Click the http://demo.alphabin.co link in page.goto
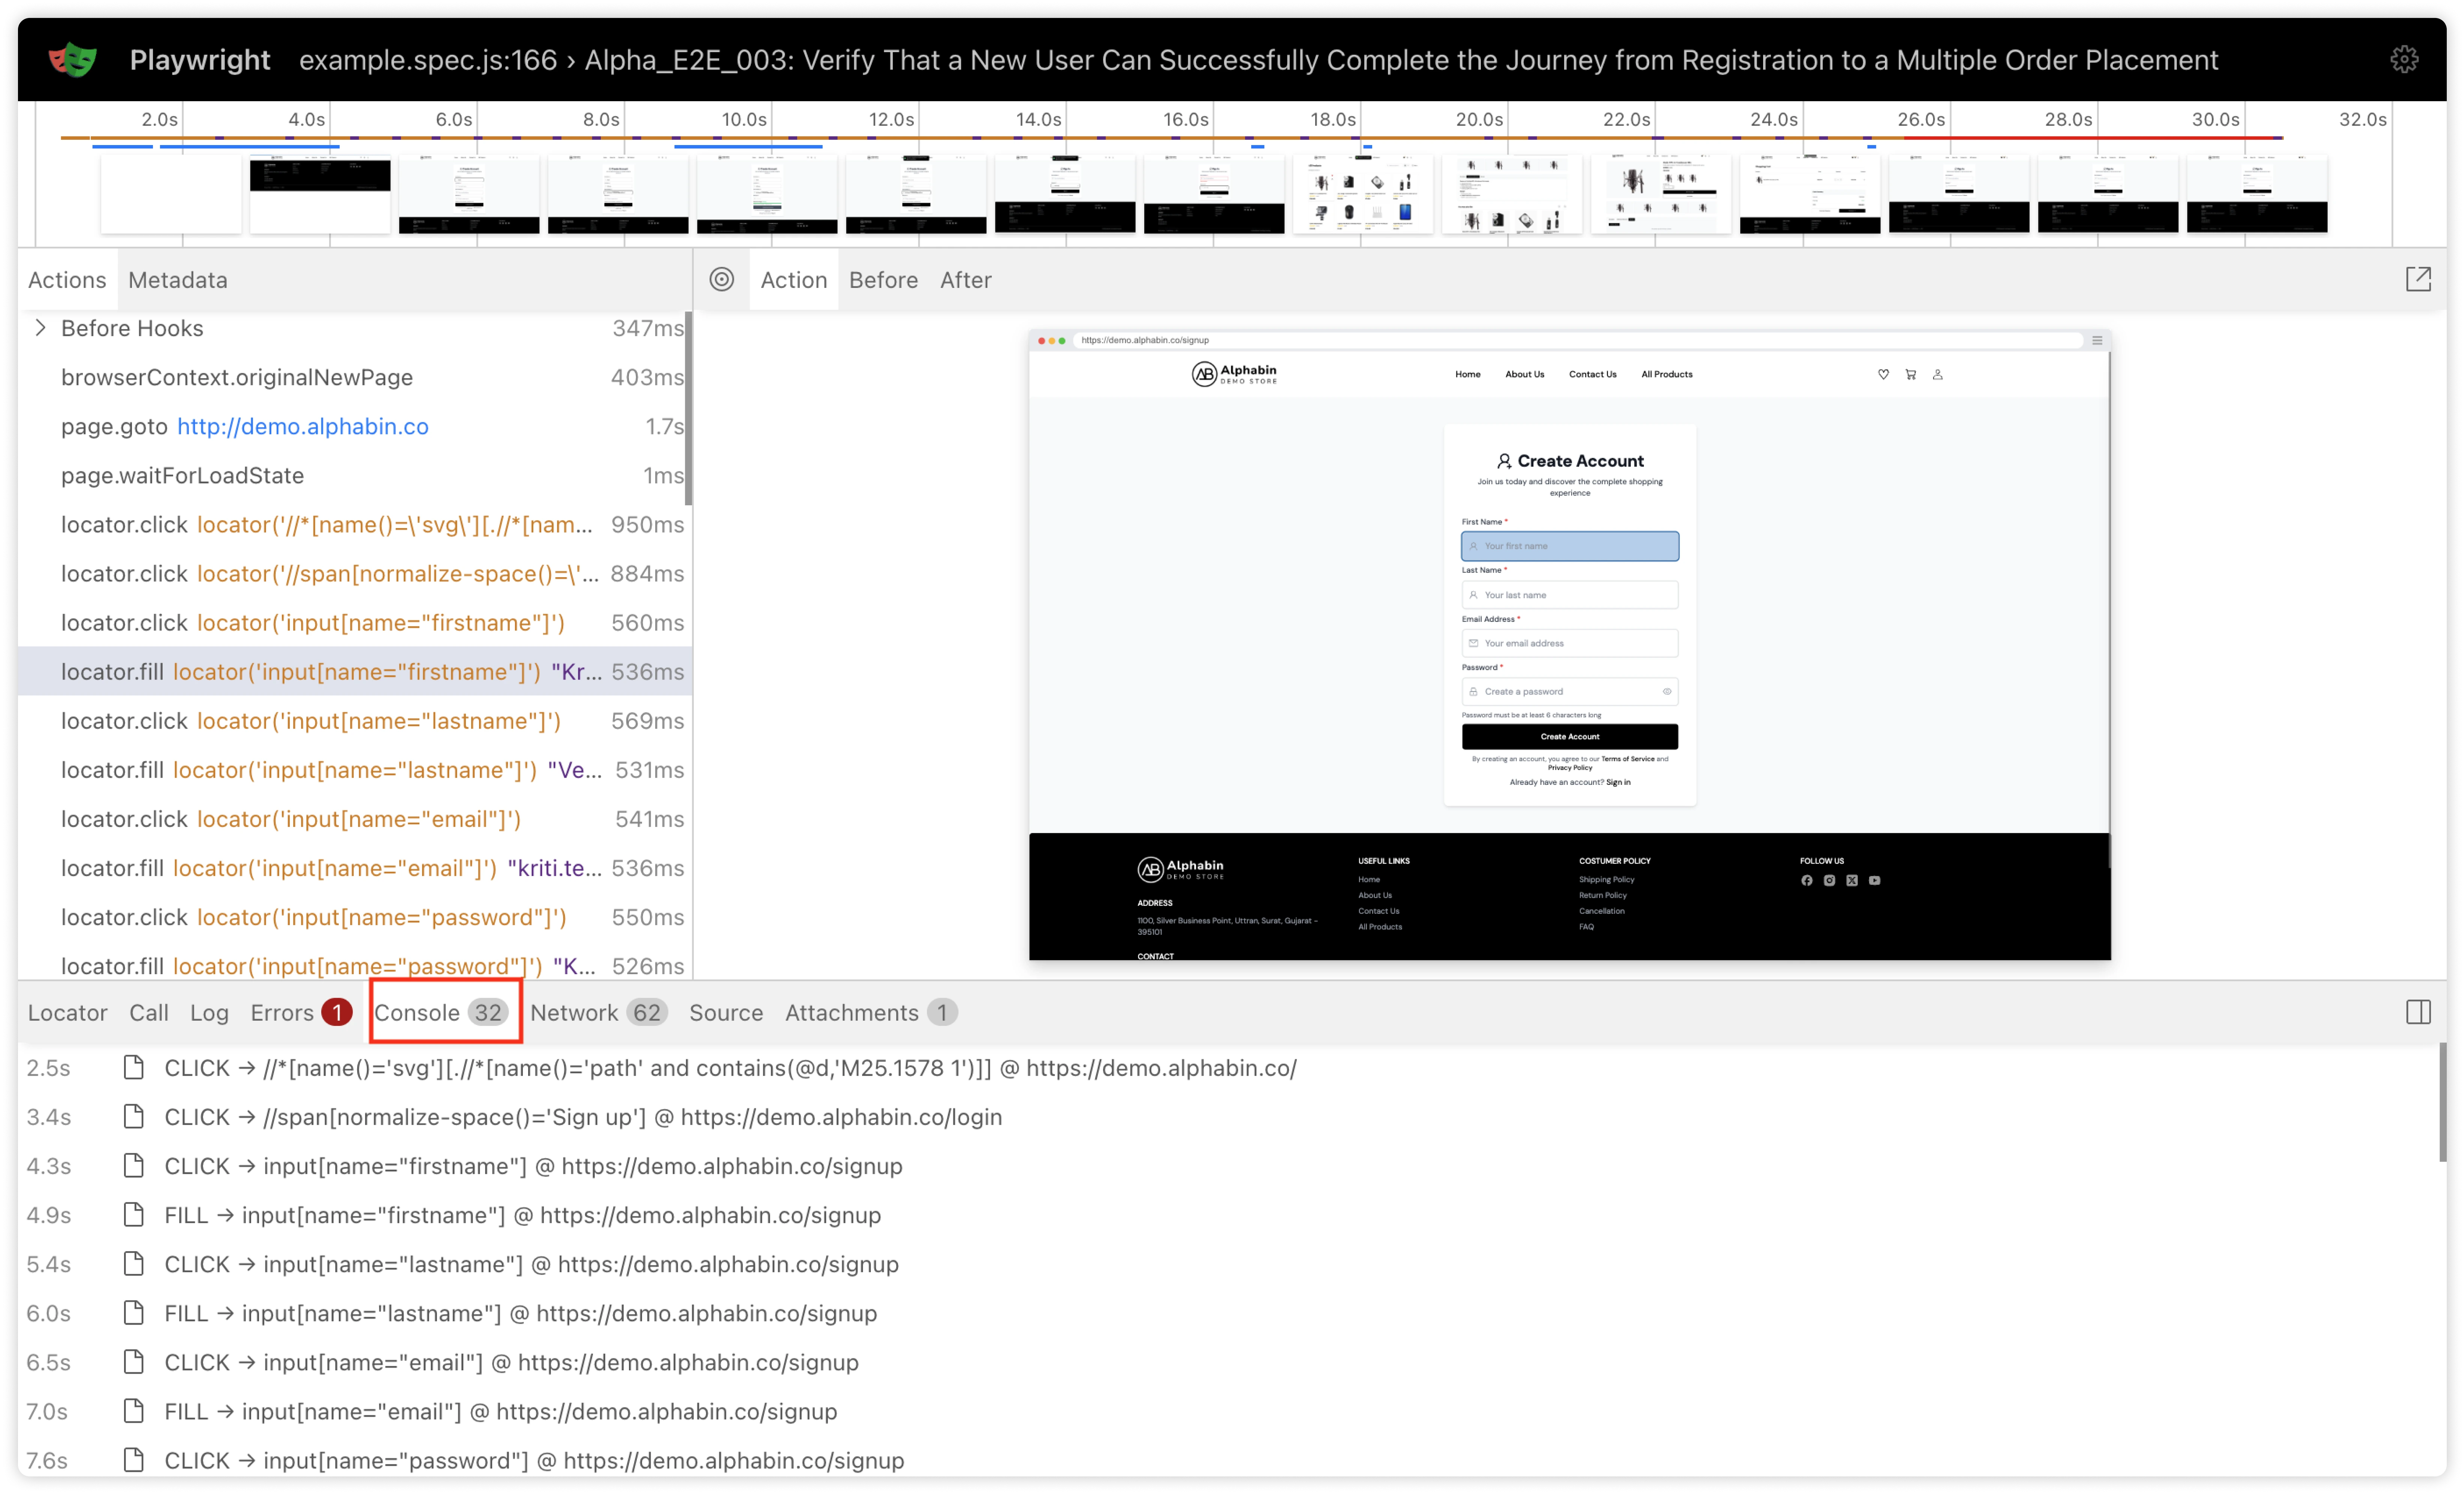Viewport: 2464px width, 1494px height. click(302, 426)
